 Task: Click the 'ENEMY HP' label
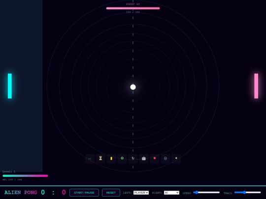coord(133,4)
